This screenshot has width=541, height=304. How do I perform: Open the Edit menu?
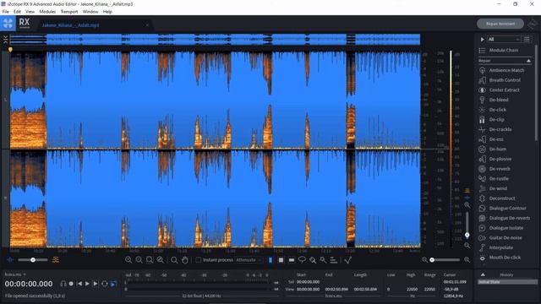[x=17, y=12]
